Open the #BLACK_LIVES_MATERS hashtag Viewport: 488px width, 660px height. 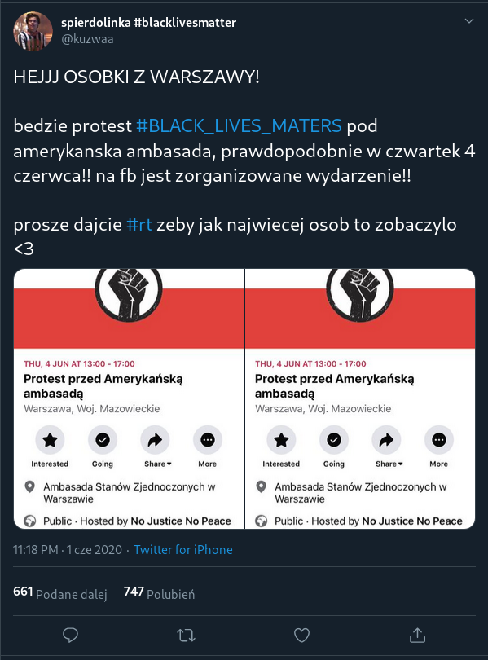239,125
